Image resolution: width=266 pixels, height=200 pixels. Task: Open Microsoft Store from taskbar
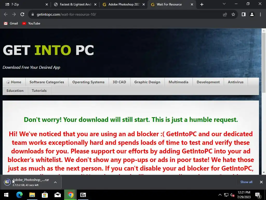pos(45,195)
